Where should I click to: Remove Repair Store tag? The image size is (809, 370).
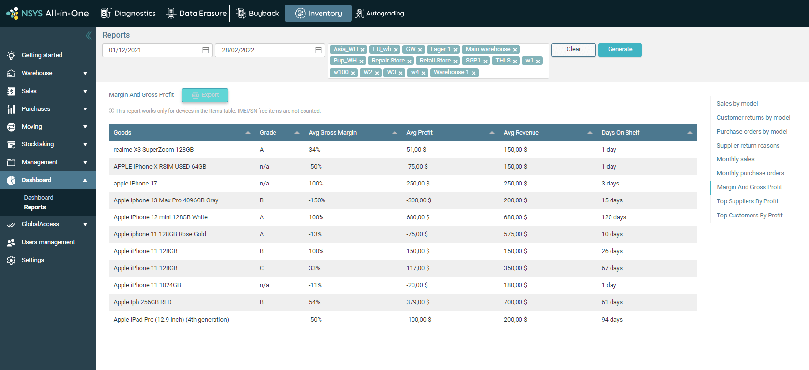coord(409,61)
